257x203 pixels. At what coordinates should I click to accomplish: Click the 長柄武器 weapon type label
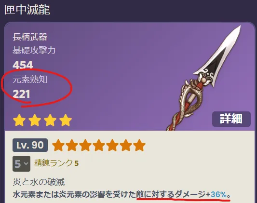coord(30,37)
